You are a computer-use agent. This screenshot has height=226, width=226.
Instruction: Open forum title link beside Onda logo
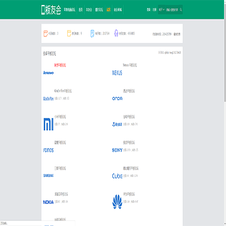pyautogui.click(x=129, y=91)
